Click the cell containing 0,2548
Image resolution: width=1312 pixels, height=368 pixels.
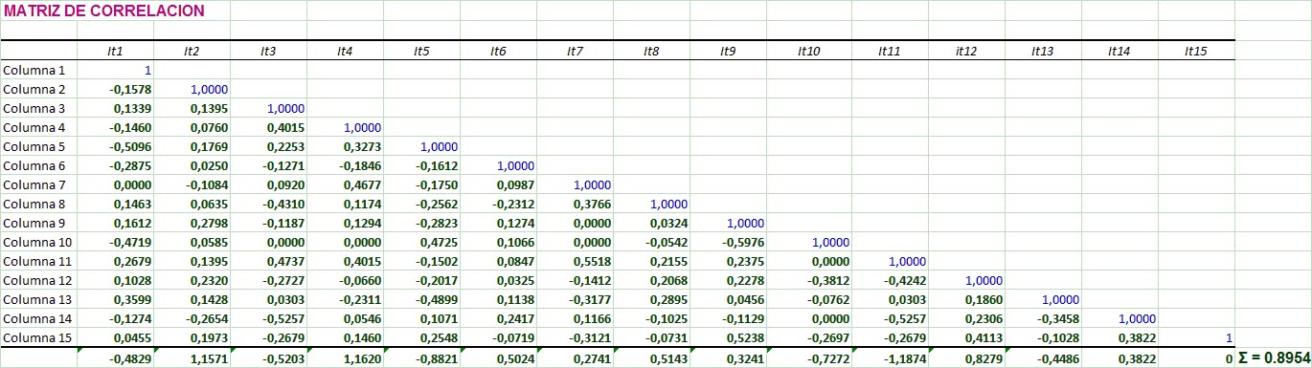pyautogui.click(x=421, y=337)
